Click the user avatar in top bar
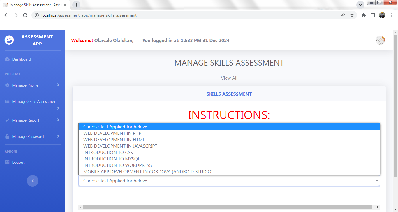The width and height of the screenshot is (398, 212). [380, 40]
